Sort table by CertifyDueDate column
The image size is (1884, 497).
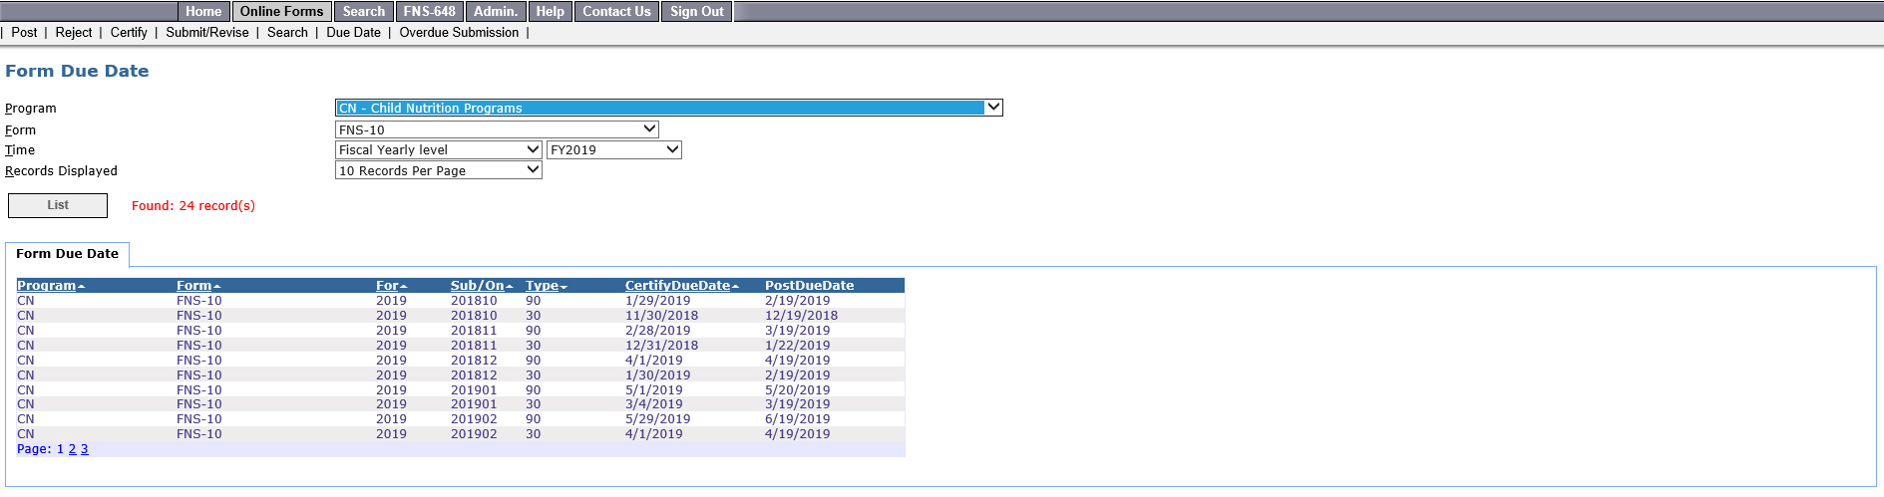(677, 285)
